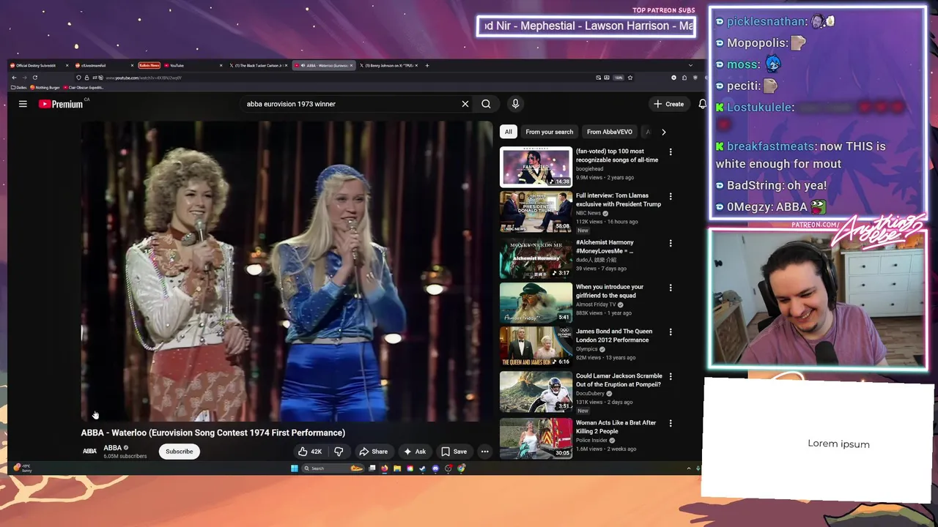Open Discord from the taskbar
The width and height of the screenshot is (938, 527).
[x=435, y=468]
